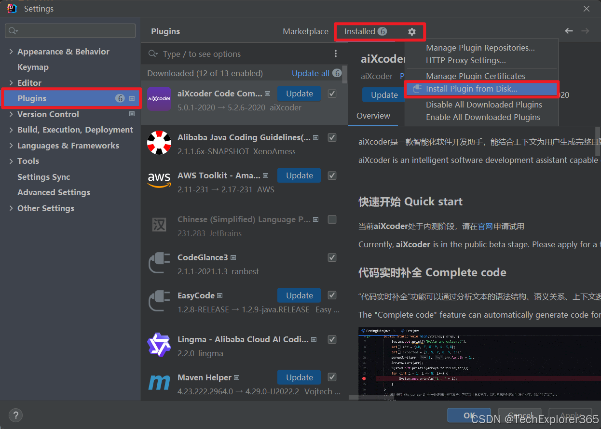Disable the aiXcoder Code Completer checkbox
Screen dimensions: 601x429
[x=332, y=94]
